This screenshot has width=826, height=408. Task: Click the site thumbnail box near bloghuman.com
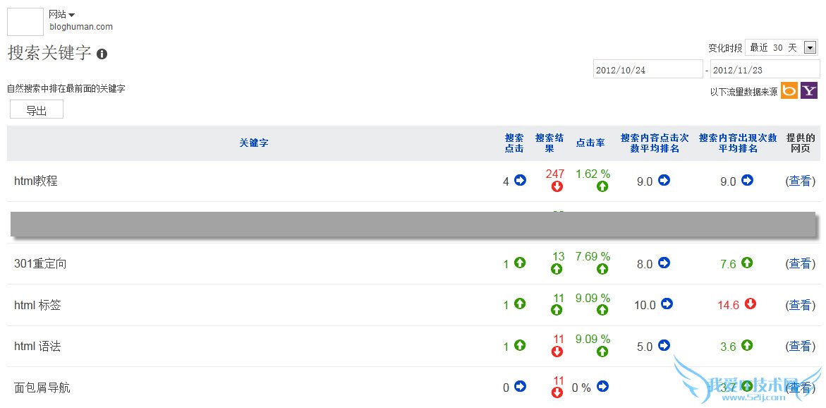tap(25, 21)
